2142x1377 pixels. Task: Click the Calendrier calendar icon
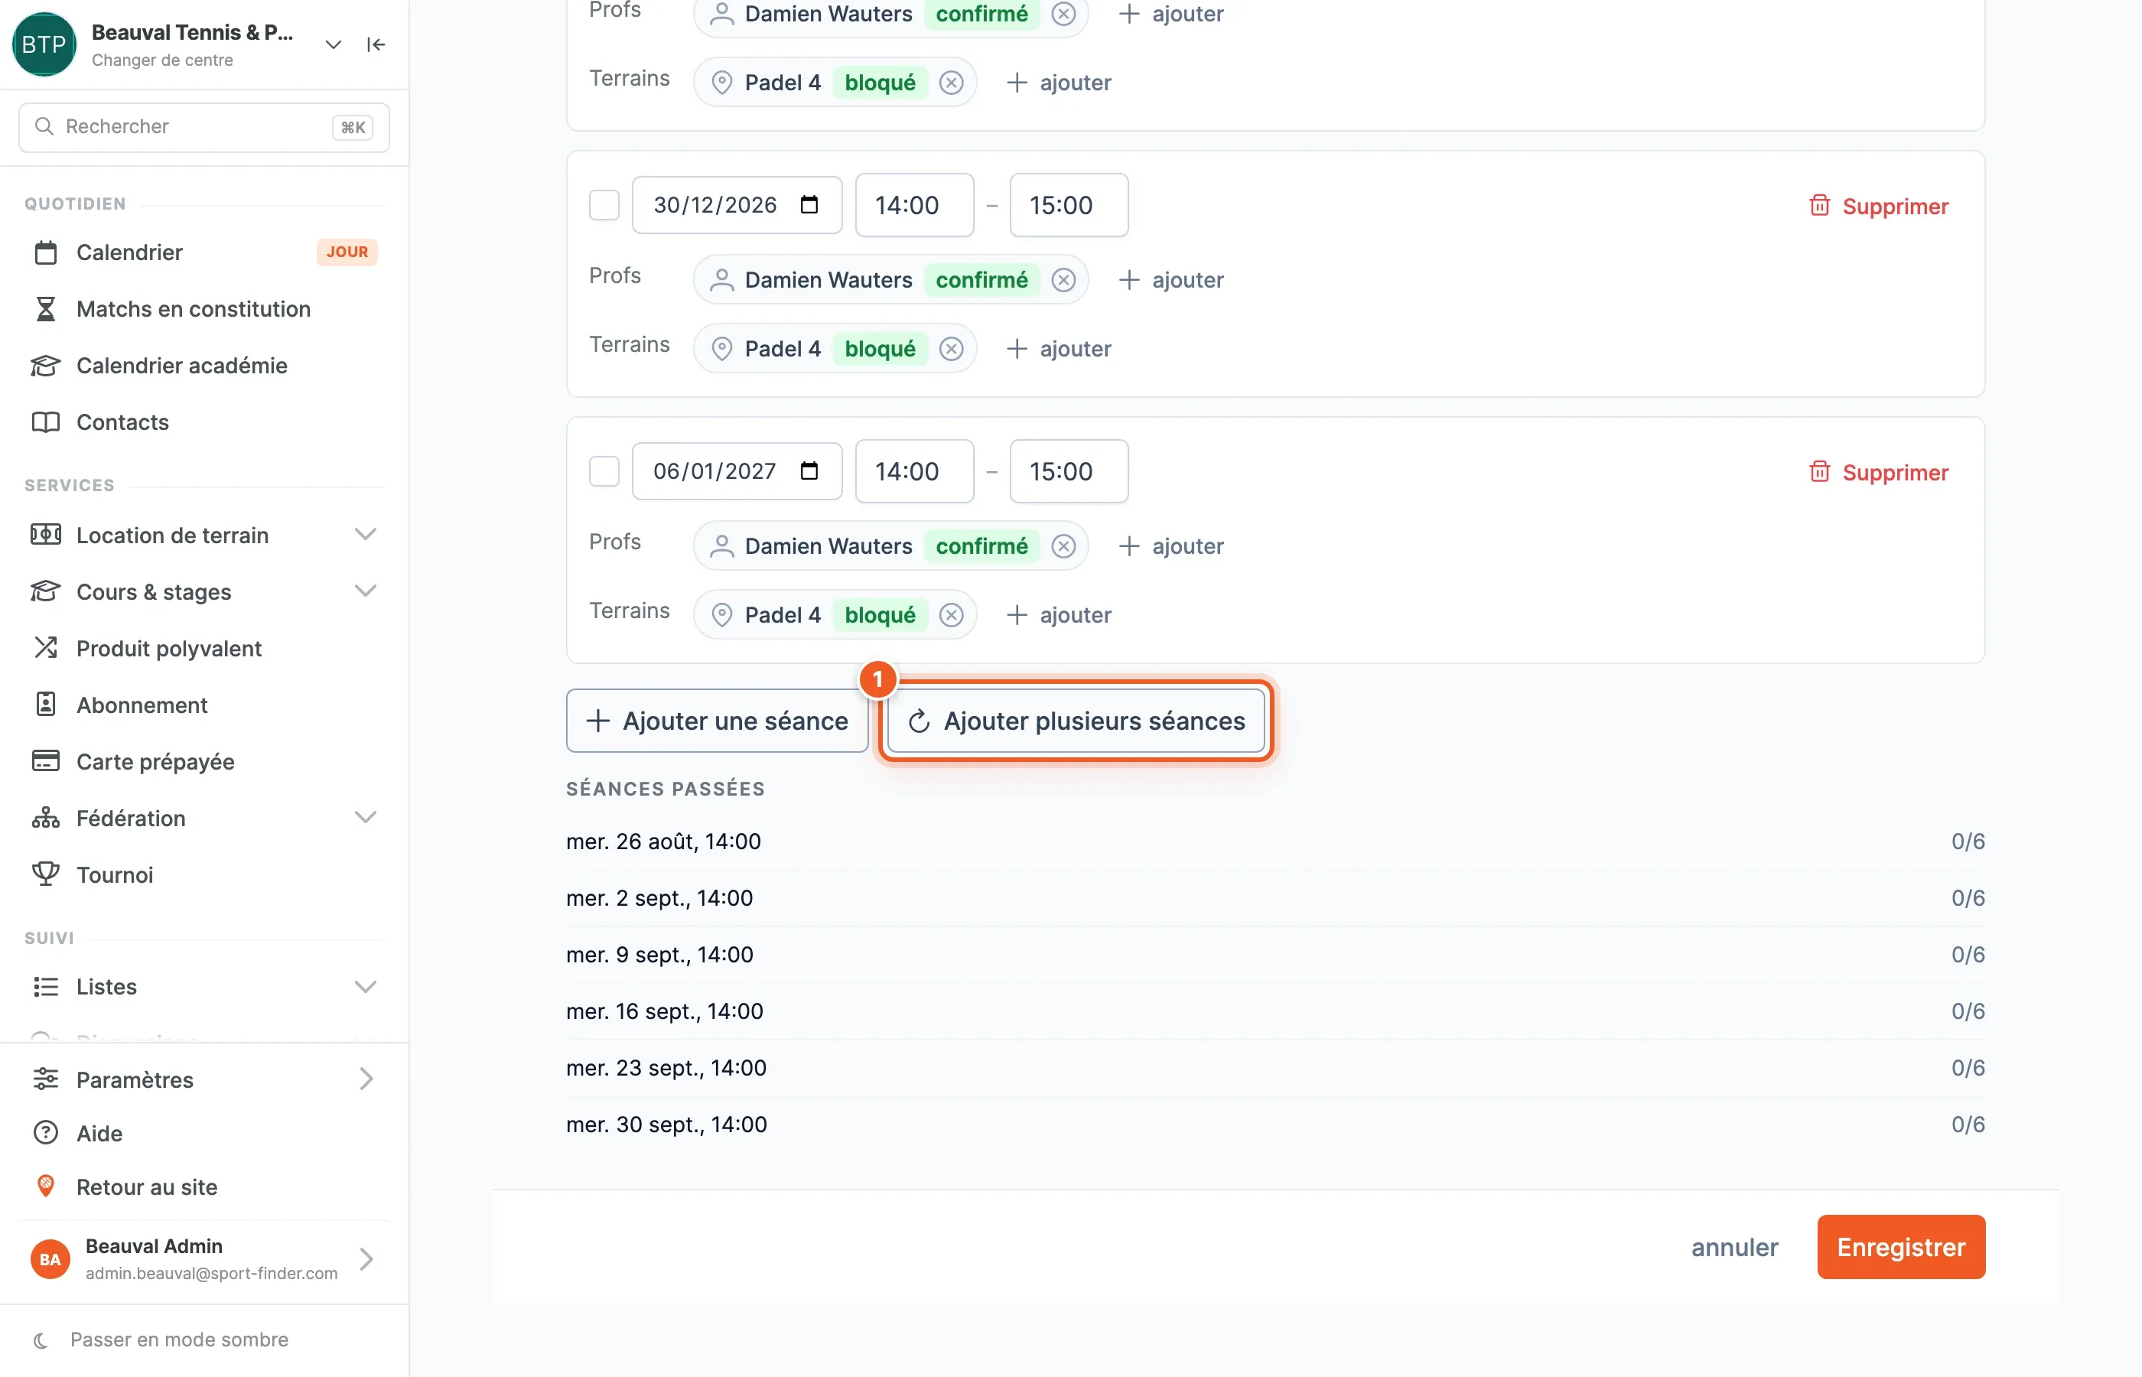pyautogui.click(x=46, y=253)
